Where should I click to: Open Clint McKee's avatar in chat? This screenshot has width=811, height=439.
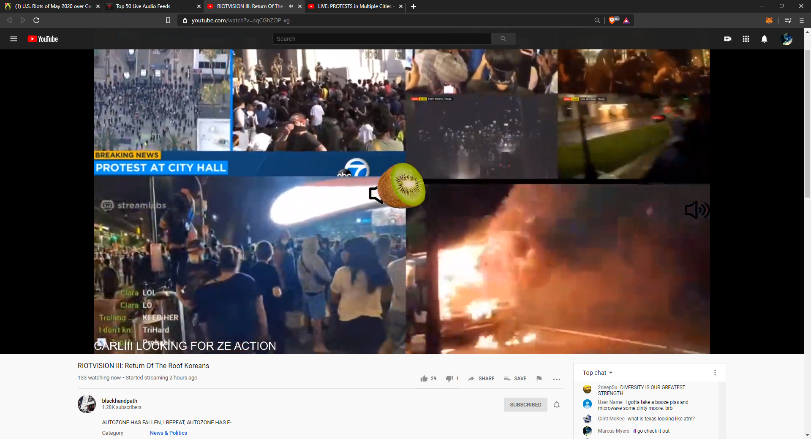pos(587,419)
